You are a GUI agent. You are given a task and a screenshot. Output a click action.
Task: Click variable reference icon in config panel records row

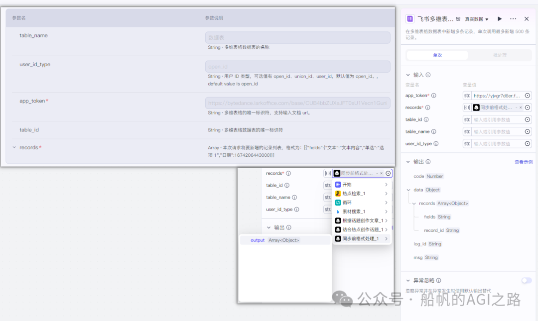[528, 107]
